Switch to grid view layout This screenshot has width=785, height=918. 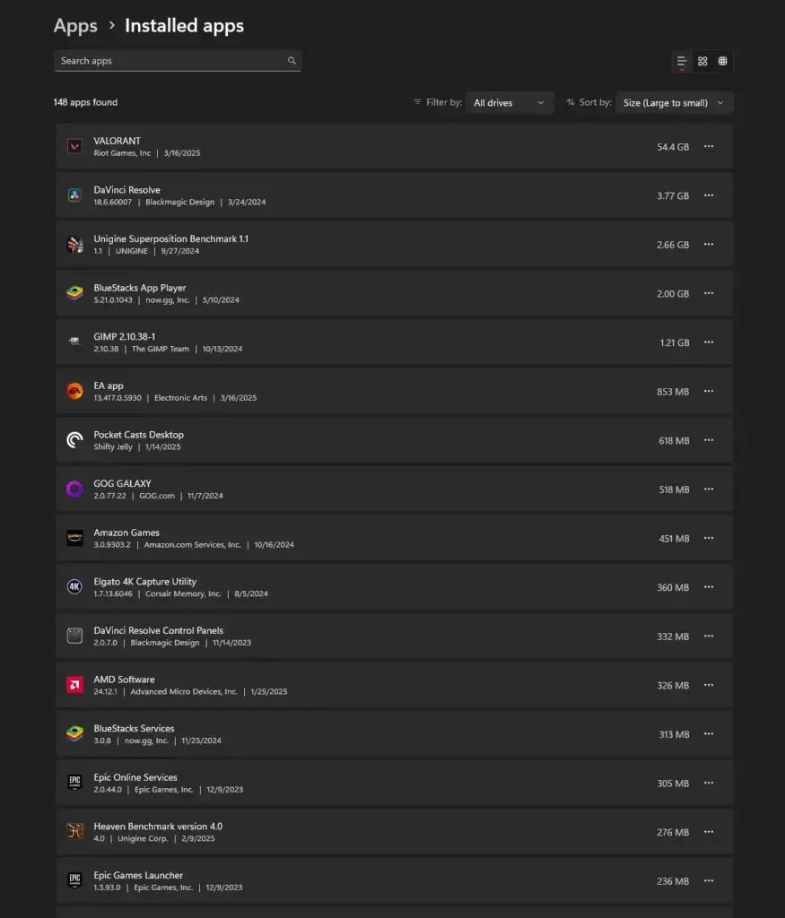(x=702, y=61)
